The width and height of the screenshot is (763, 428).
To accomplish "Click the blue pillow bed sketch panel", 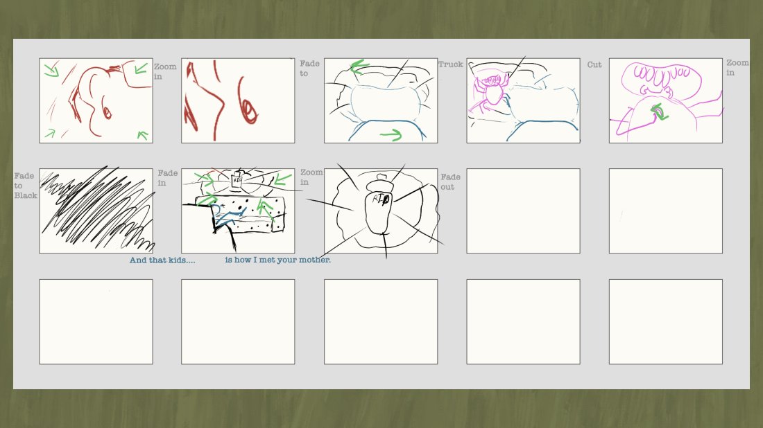I will pos(381,100).
